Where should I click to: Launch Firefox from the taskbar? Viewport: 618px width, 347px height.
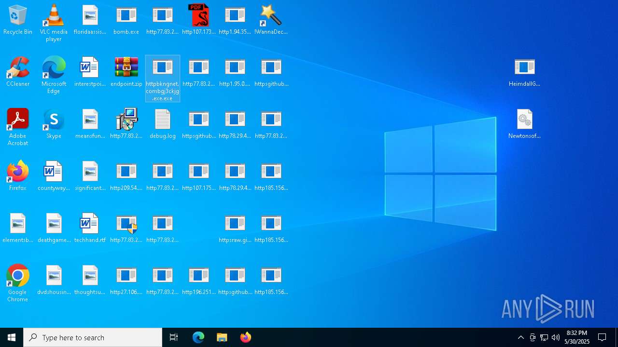pyautogui.click(x=246, y=337)
